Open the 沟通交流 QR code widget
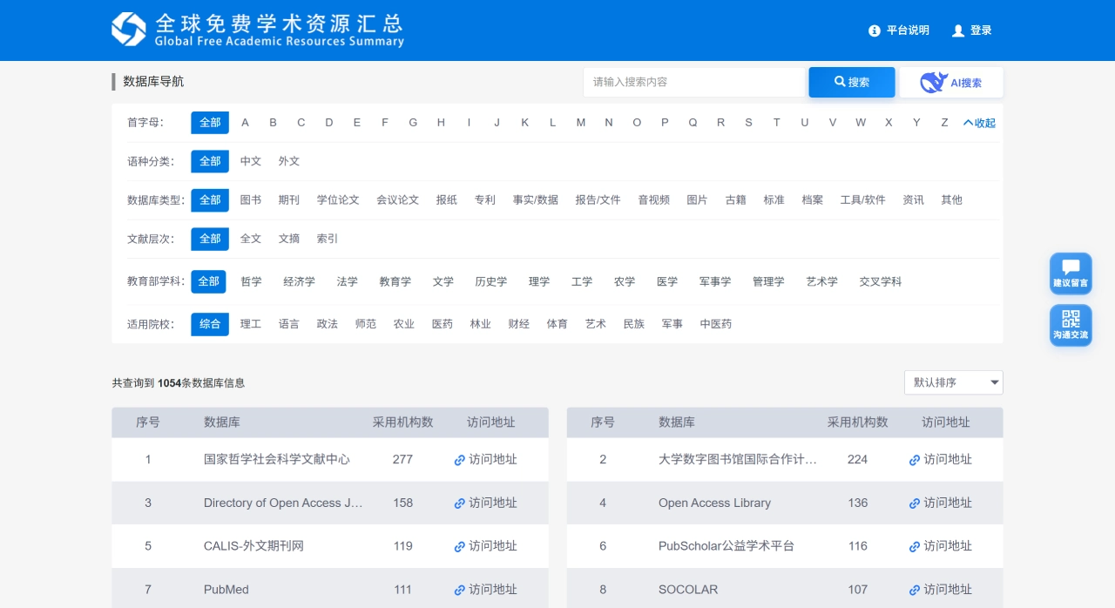The width and height of the screenshot is (1115, 608). [1071, 325]
